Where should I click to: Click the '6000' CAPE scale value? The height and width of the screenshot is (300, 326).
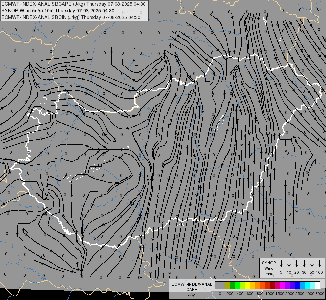(320, 294)
